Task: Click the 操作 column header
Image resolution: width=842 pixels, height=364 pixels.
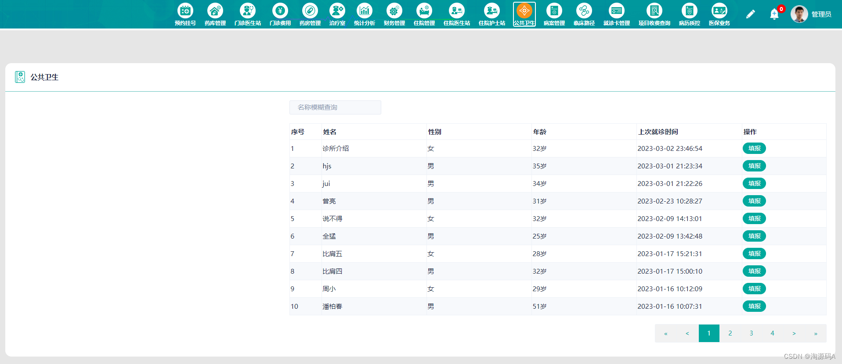Action: (750, 132)
